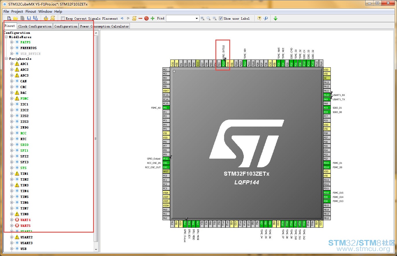Screen dimensions: 397x256
Task: Open the Find dropdown list
Action: (x=197, y=18)
